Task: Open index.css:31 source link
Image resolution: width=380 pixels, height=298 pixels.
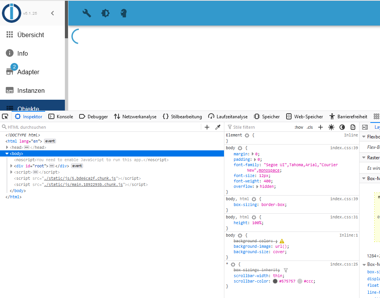Action: [344, 217]
